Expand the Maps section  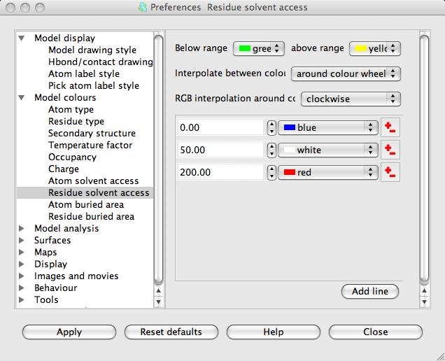(x=22, y=253)
